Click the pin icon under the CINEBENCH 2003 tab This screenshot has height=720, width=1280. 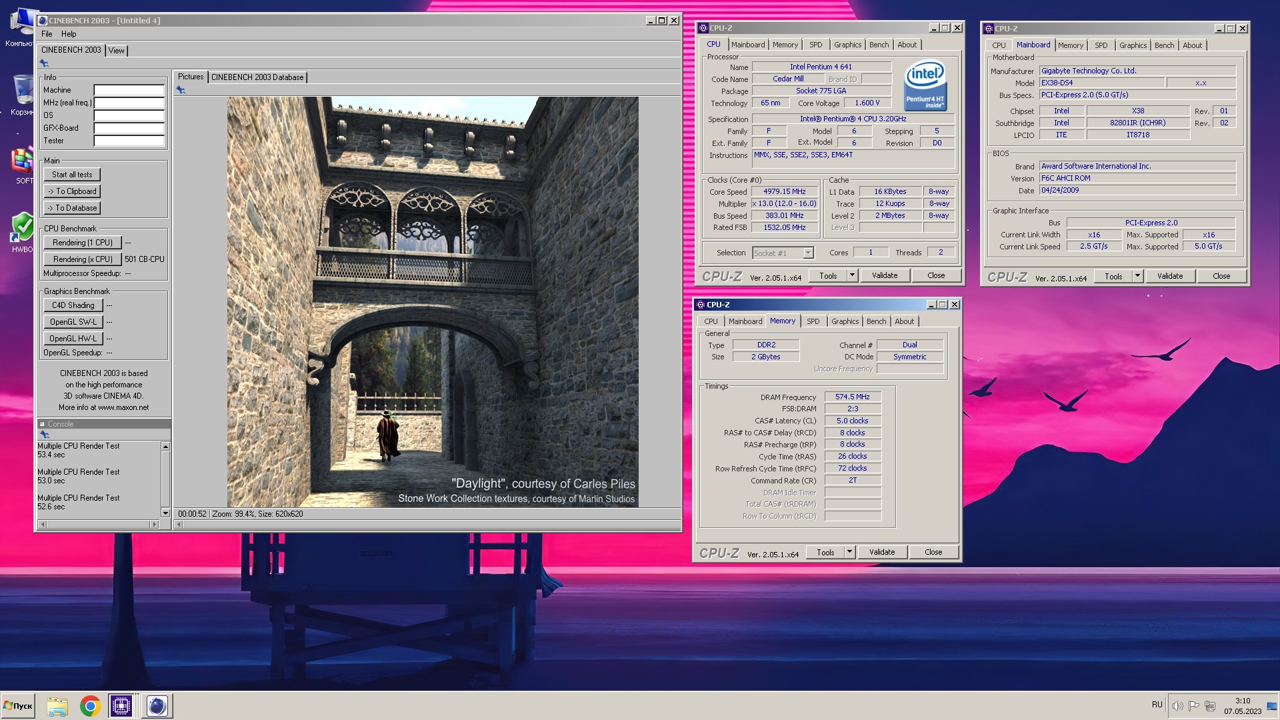pyautogui.click(x=44, y=63)
